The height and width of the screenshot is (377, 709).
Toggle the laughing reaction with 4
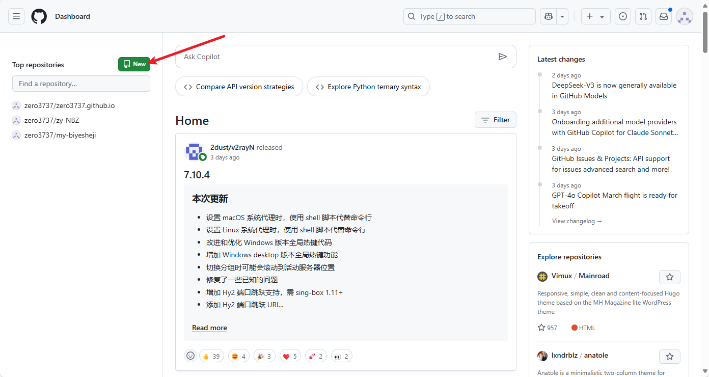coord(239,356)
